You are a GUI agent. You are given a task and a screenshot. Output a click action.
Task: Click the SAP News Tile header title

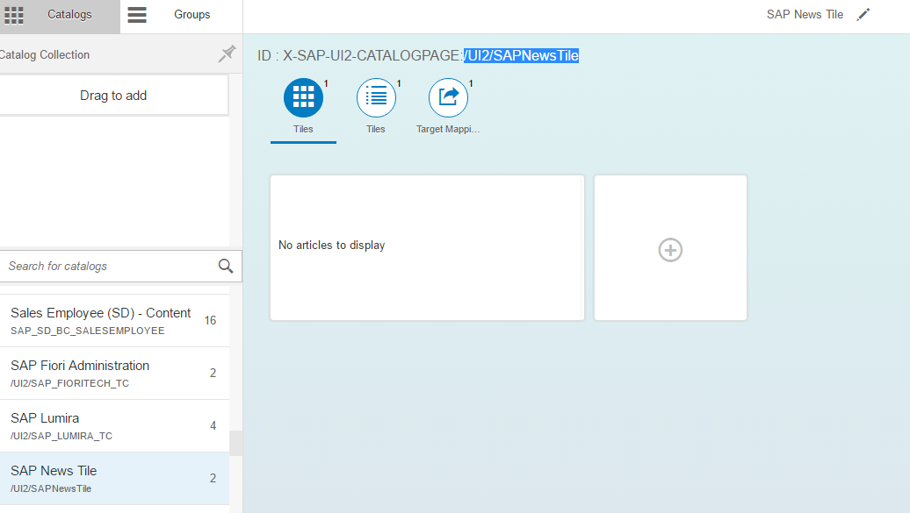[x=805, y=15]
